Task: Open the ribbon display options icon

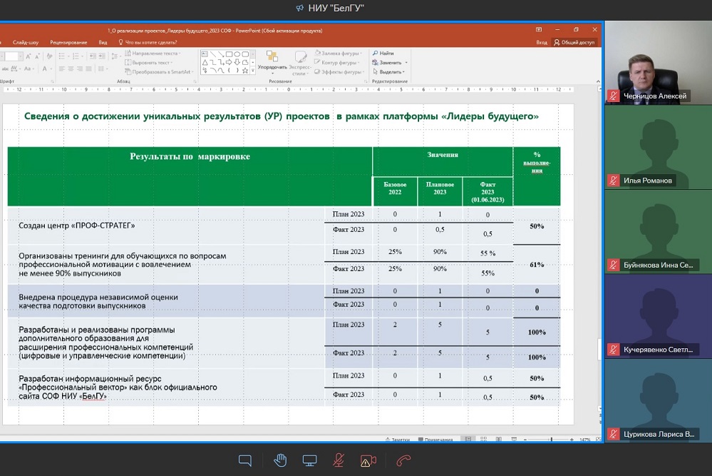Action: 539,29
